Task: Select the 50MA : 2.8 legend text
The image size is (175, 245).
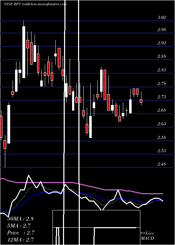Action: [20, 219]
